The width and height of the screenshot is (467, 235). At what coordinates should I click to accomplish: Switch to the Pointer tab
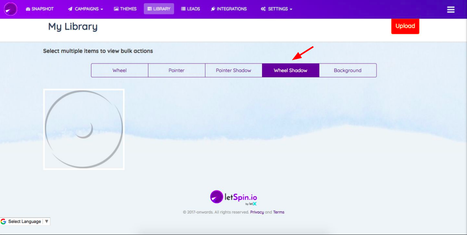coord(176,71)
